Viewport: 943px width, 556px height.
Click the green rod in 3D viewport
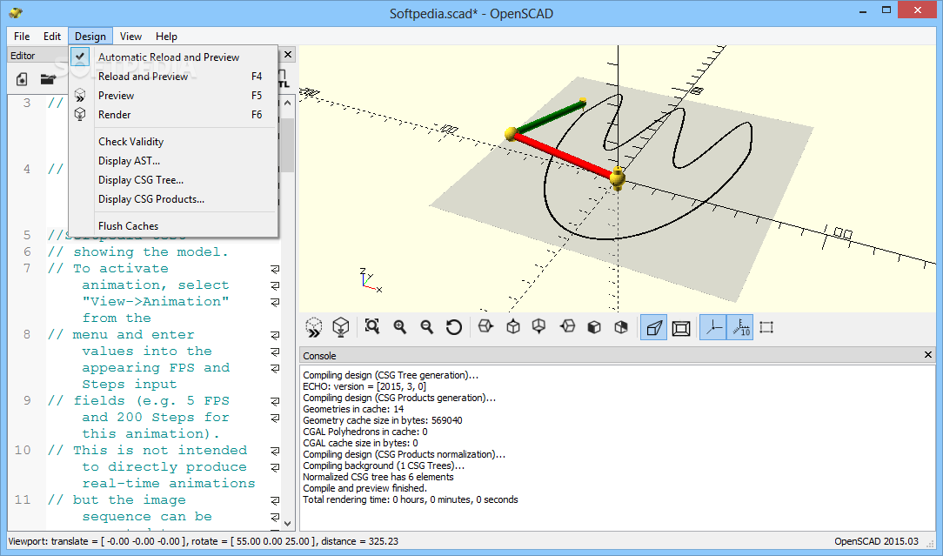pyautogui.click(x=550, y=117)
